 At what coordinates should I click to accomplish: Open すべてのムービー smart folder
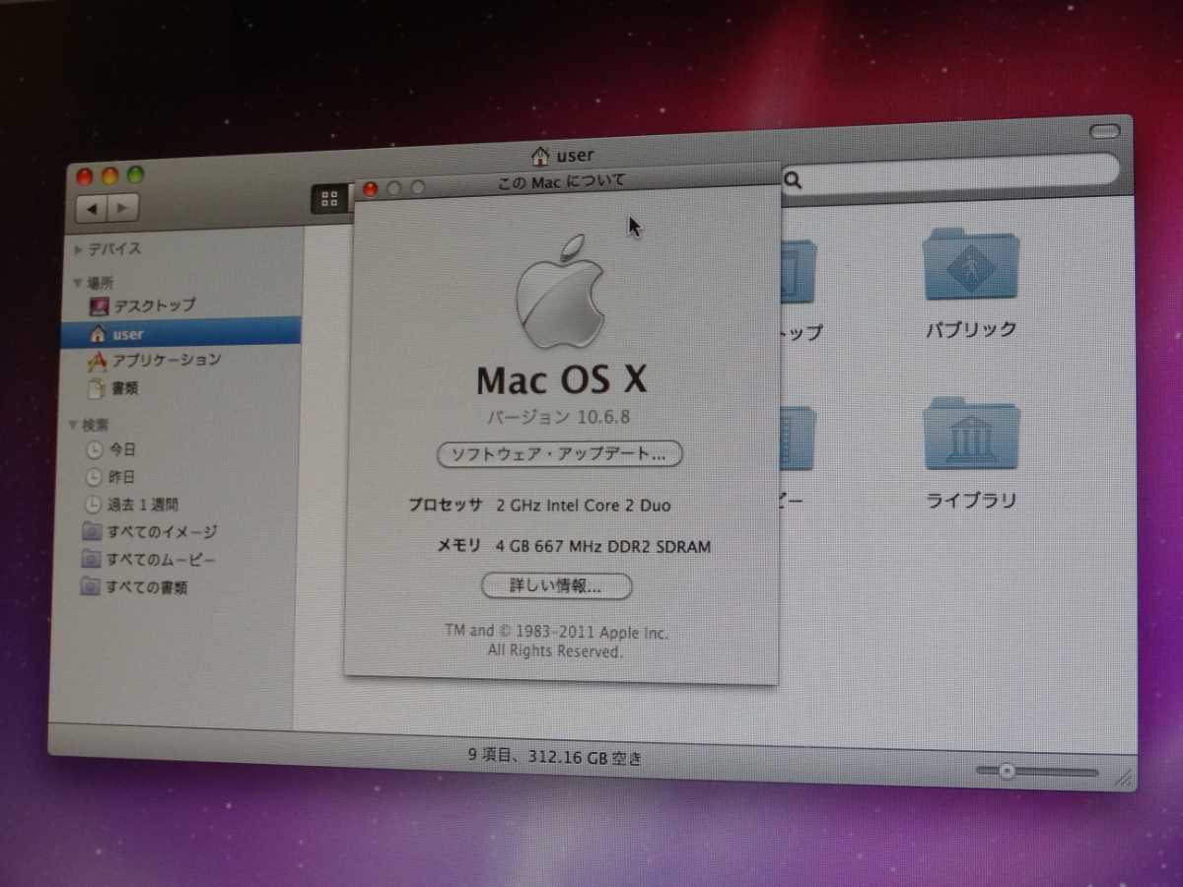[148, 560]
